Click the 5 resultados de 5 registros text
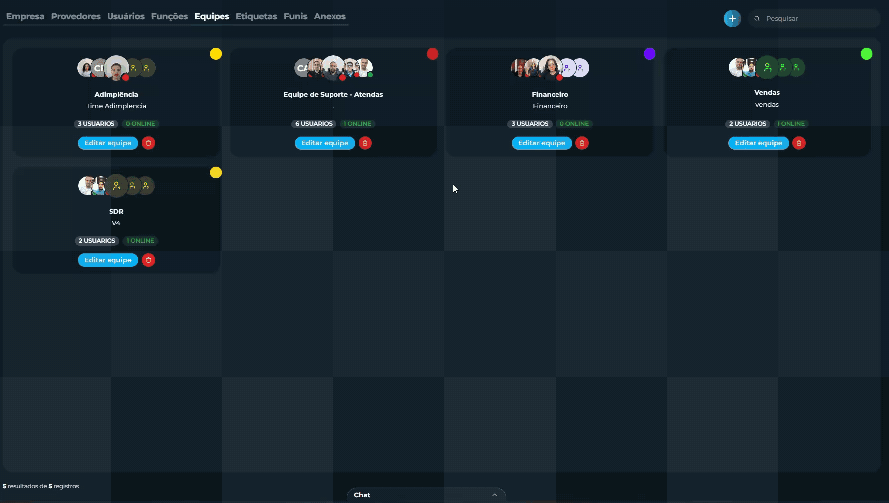Screen dimensions: 889x503 (41, 486)
